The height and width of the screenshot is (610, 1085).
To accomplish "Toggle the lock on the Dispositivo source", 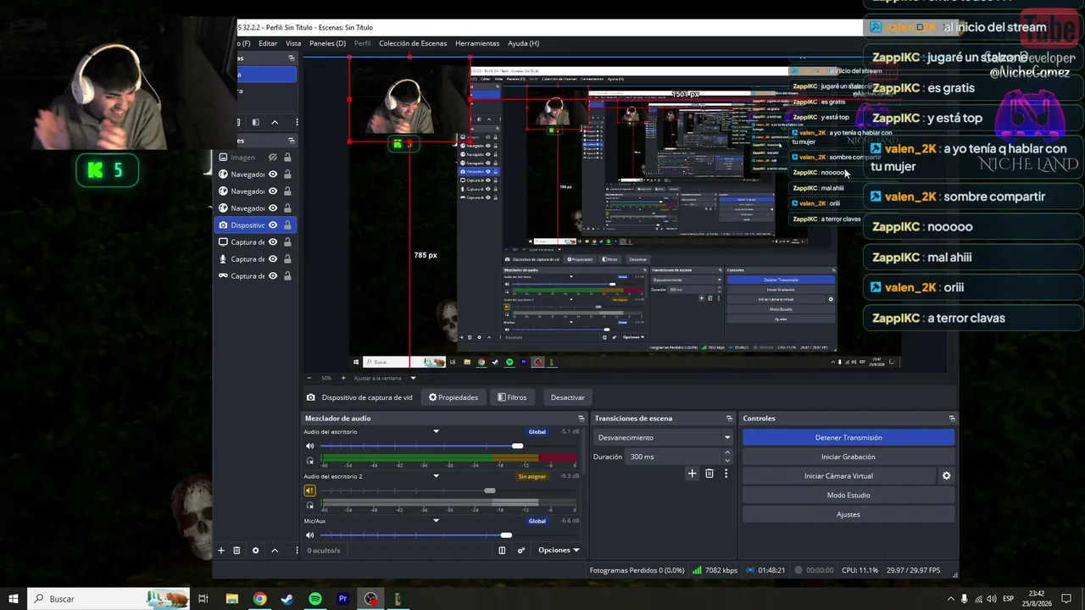I will click(x=287, y=225).
